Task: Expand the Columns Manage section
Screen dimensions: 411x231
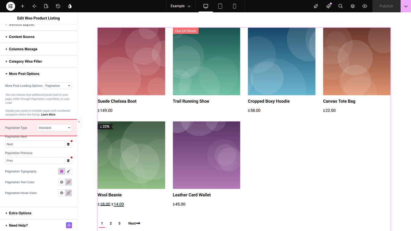Action: (39, 49)
